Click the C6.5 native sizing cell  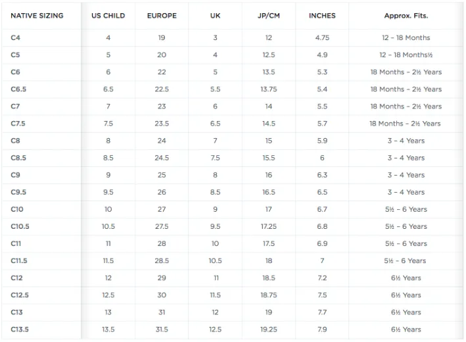(x=18, y=89)
